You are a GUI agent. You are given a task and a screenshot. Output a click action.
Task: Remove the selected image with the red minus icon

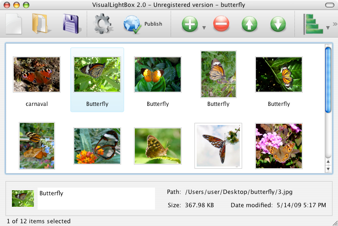[221, 24]
